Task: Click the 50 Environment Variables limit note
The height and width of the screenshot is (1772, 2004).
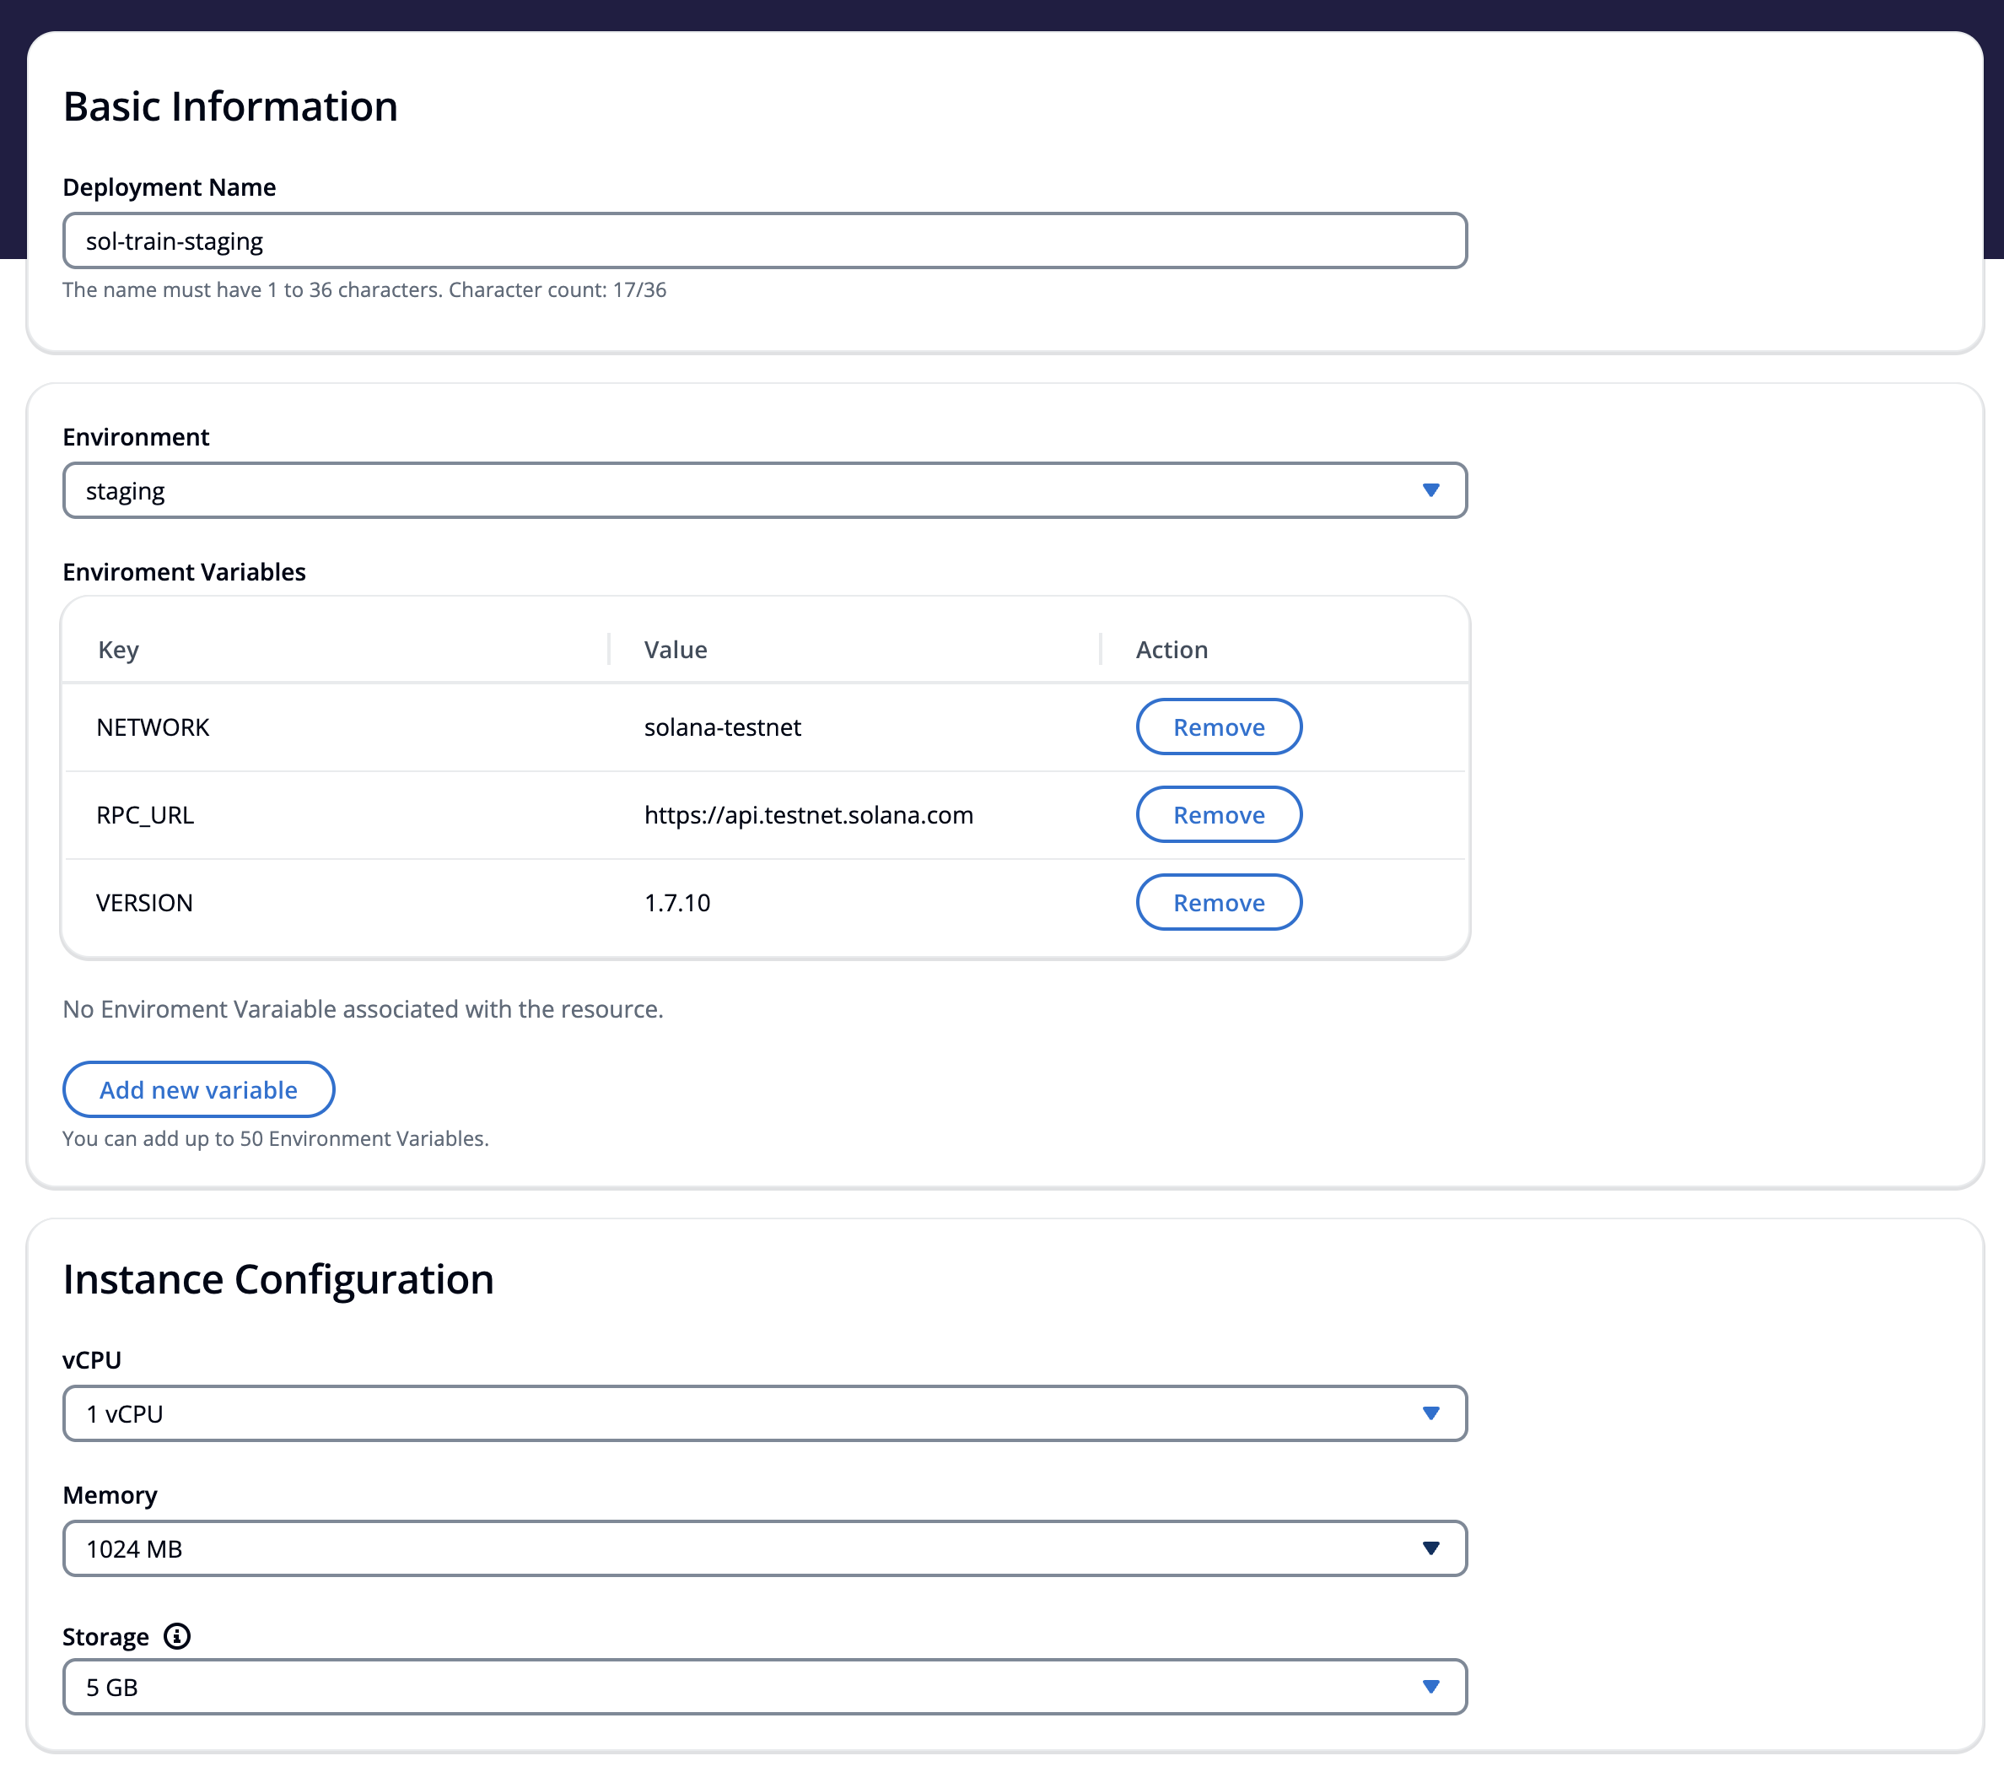Action: [x=276, y=1138]
